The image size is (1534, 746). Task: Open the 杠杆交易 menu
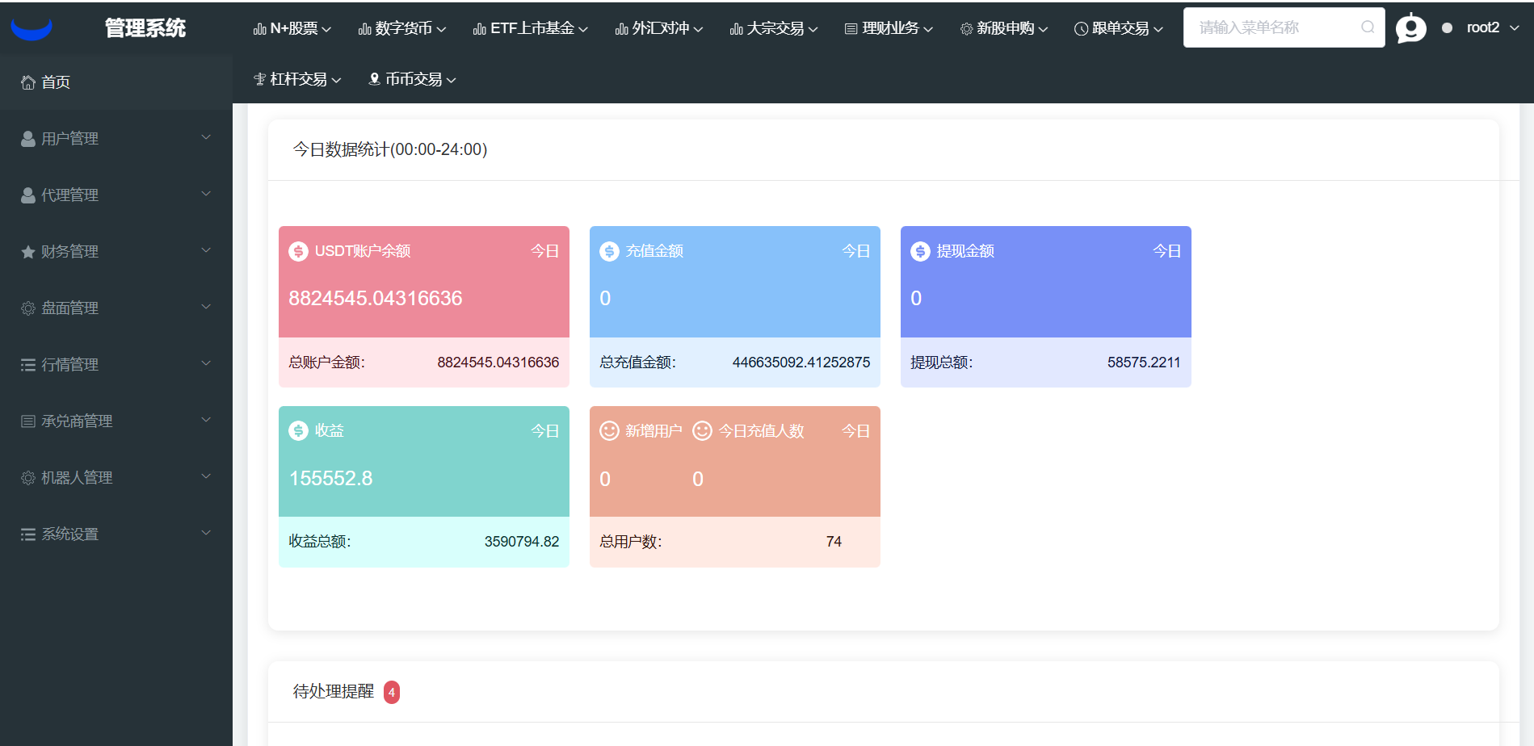pyautogui.click(x=297, y=79)
